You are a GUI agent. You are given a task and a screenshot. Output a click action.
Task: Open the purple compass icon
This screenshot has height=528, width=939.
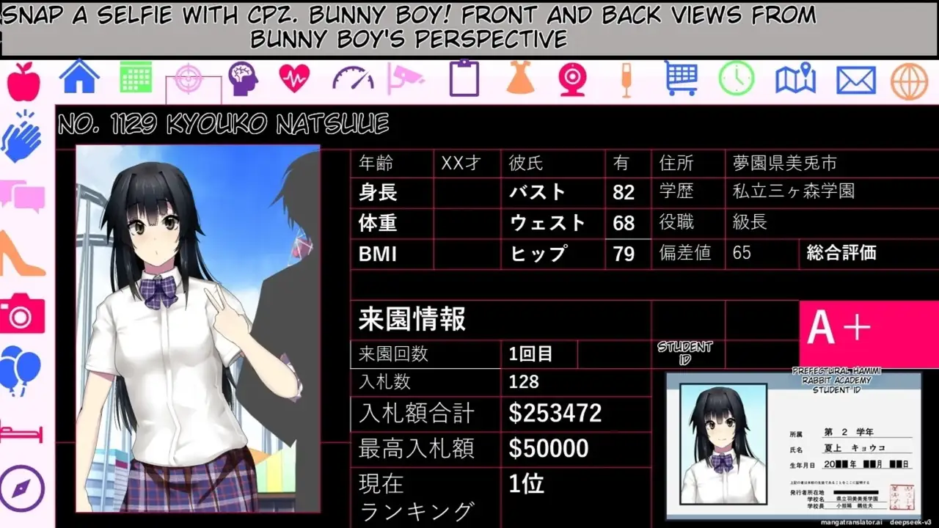23,489
